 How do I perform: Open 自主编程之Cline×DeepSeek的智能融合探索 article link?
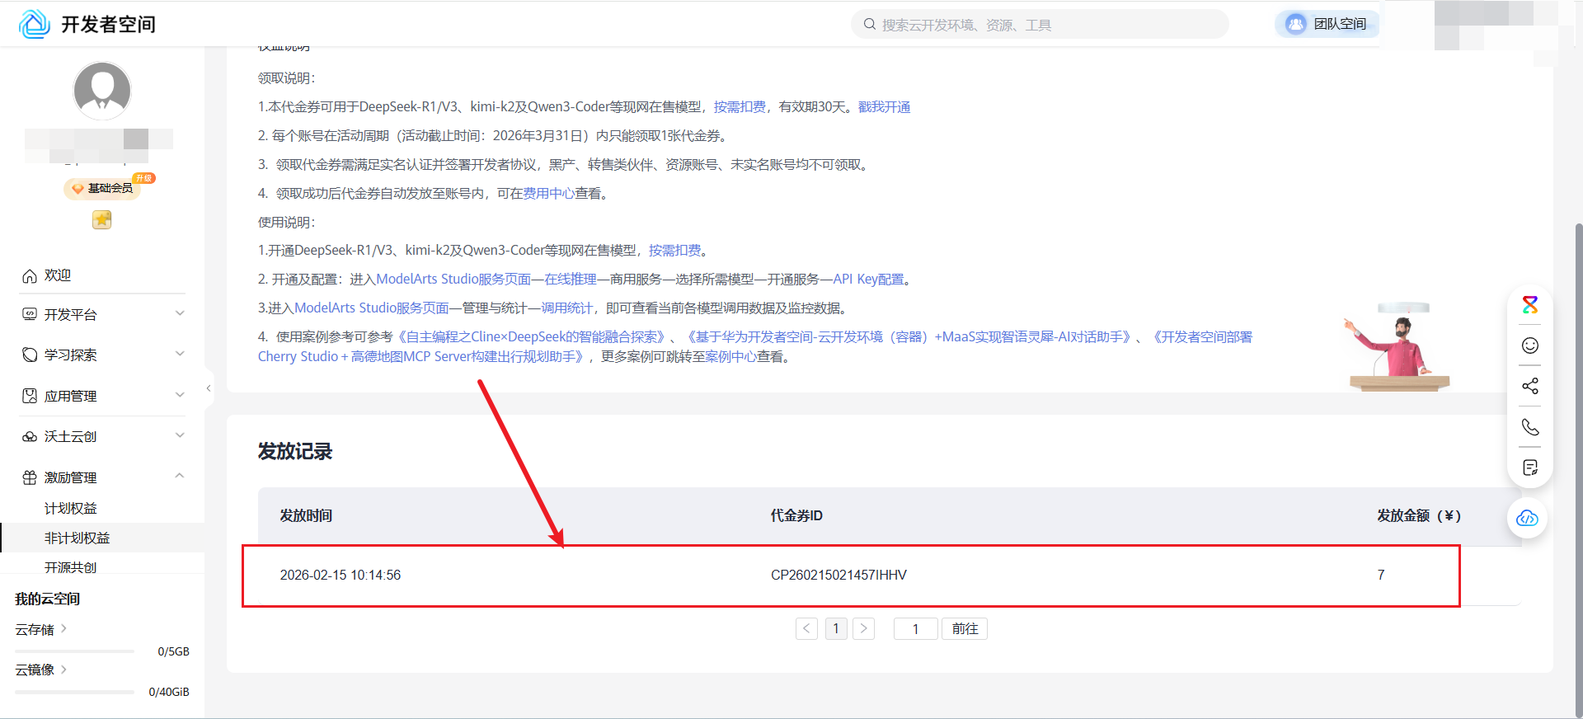(532, 337)
